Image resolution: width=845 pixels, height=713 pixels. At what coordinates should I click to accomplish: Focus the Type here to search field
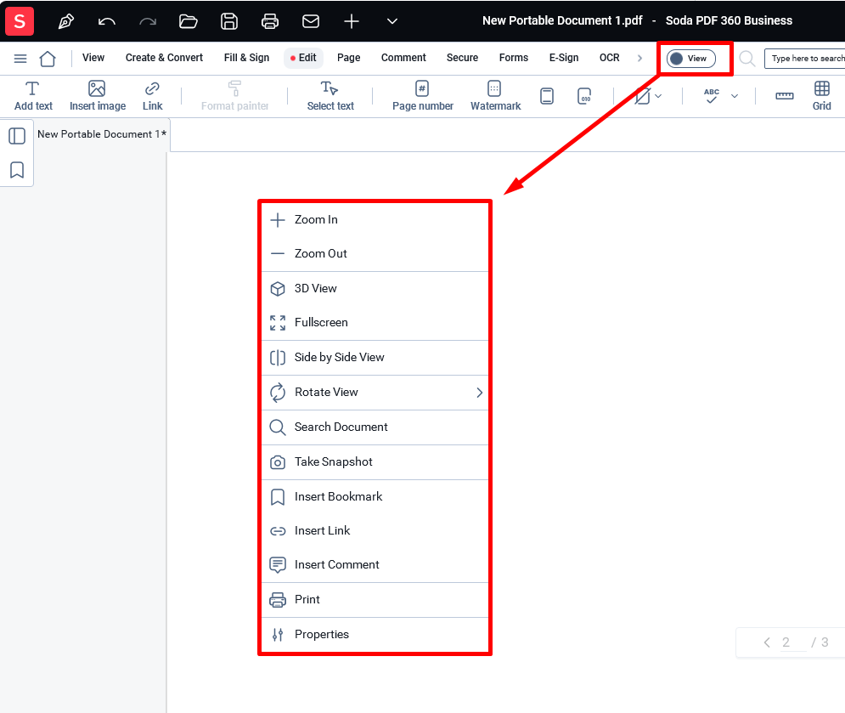tap(804, 59)
